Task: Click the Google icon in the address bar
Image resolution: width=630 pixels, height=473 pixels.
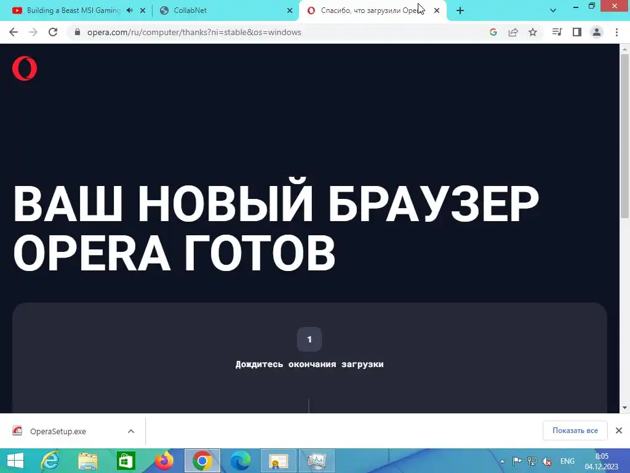Action: [x=493, y=32]
